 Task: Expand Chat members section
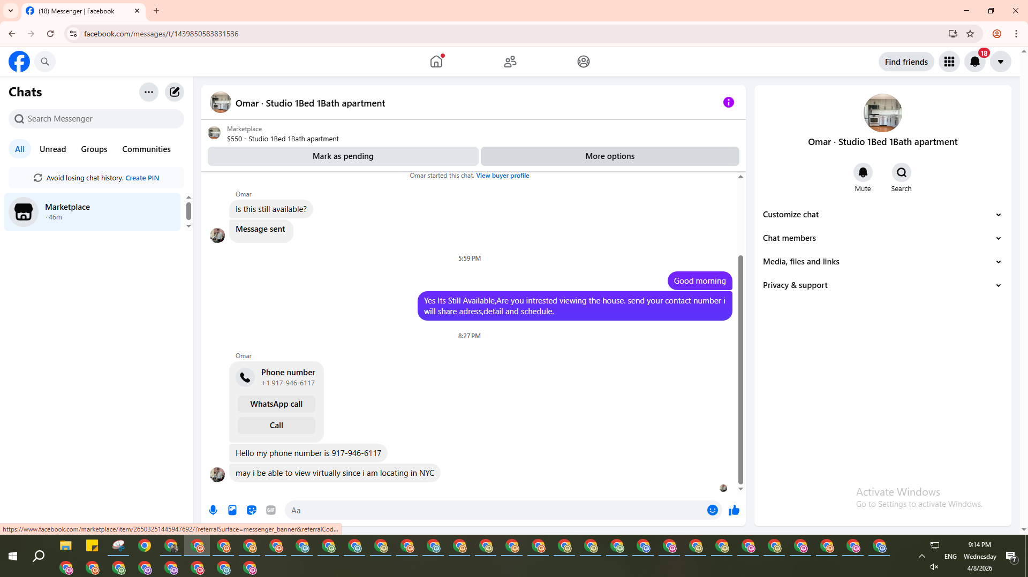[x=883, y=238]
